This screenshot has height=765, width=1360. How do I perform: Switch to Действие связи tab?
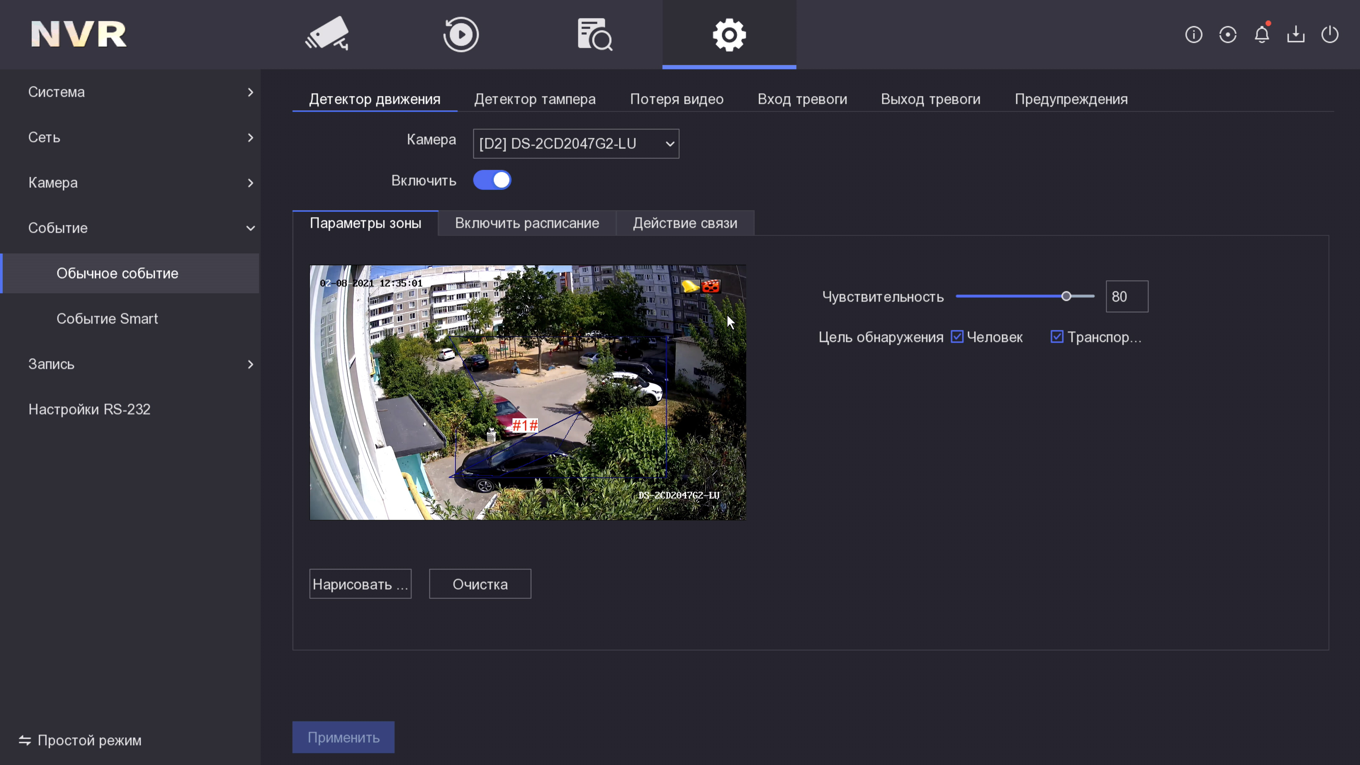(x=685, y=223)
